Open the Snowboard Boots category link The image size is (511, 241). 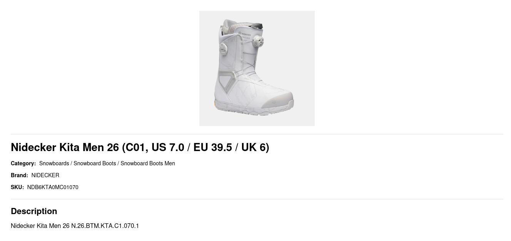pos(95,163)
